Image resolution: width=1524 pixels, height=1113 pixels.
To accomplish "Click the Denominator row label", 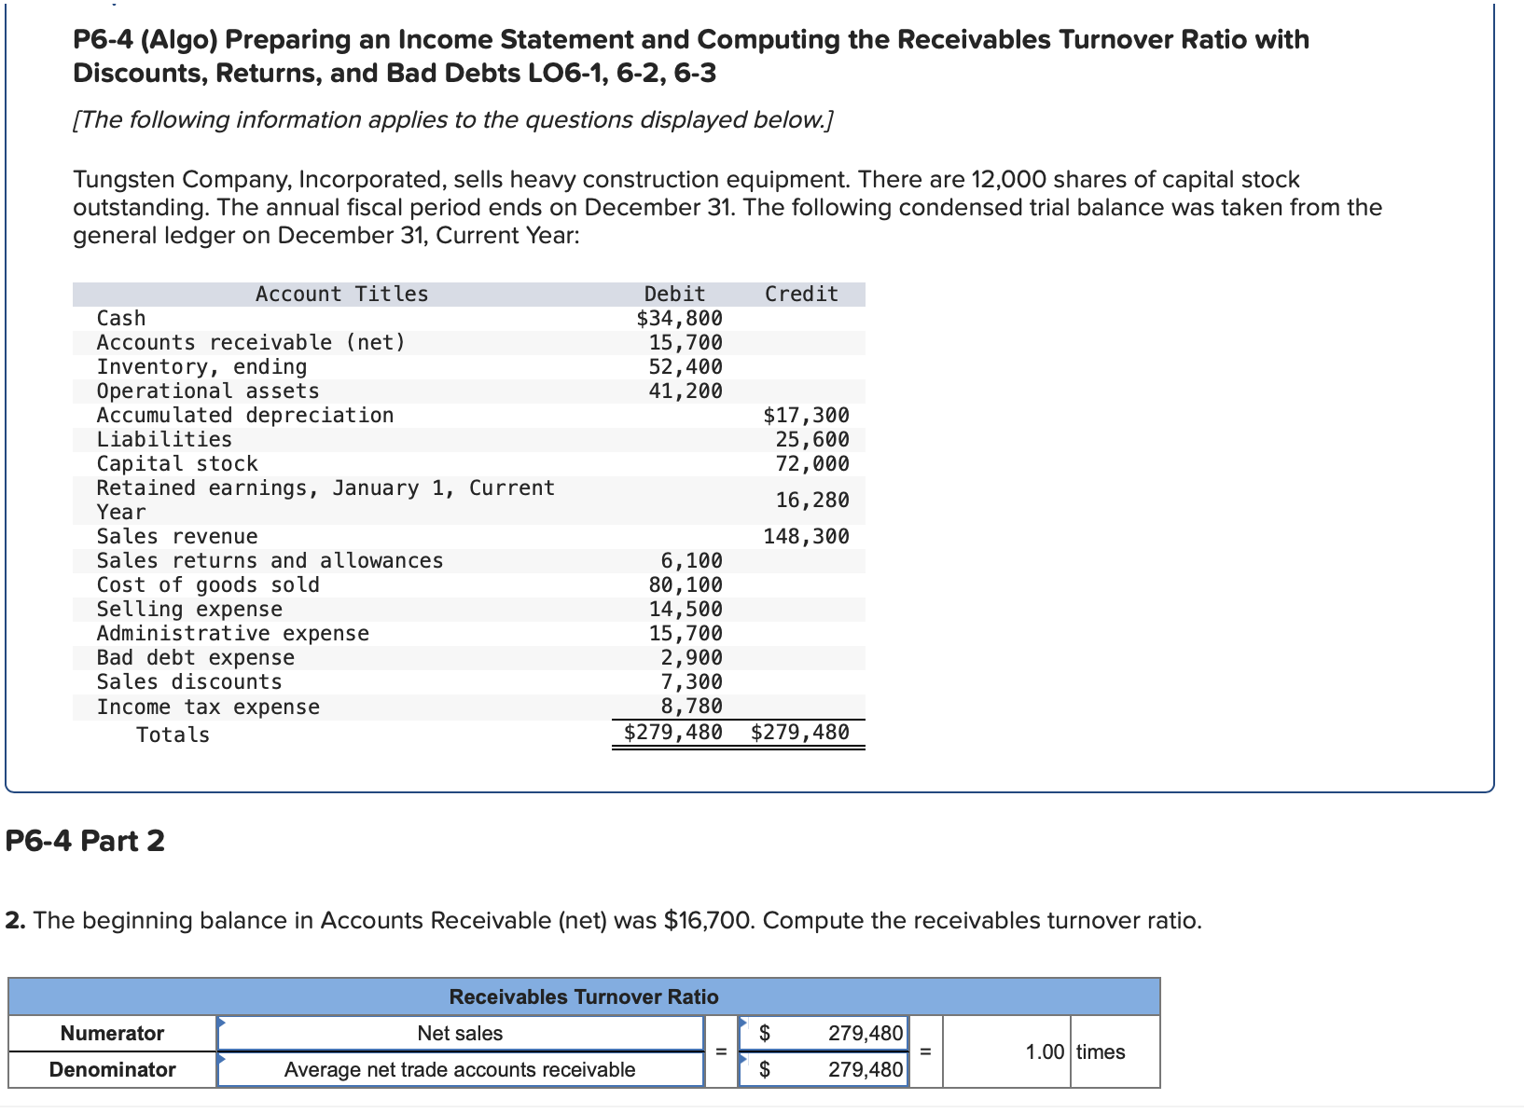I will pyautogui.click(x=112, y=1069).
